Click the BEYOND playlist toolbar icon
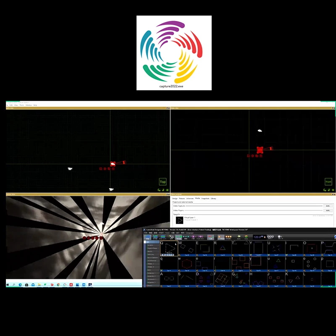 163,237
